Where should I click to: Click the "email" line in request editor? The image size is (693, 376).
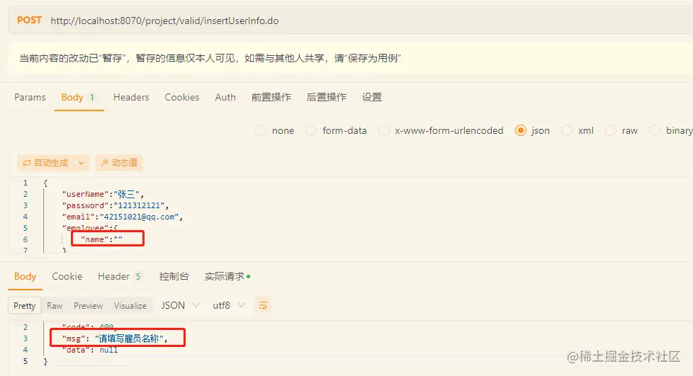pos(123,217)
